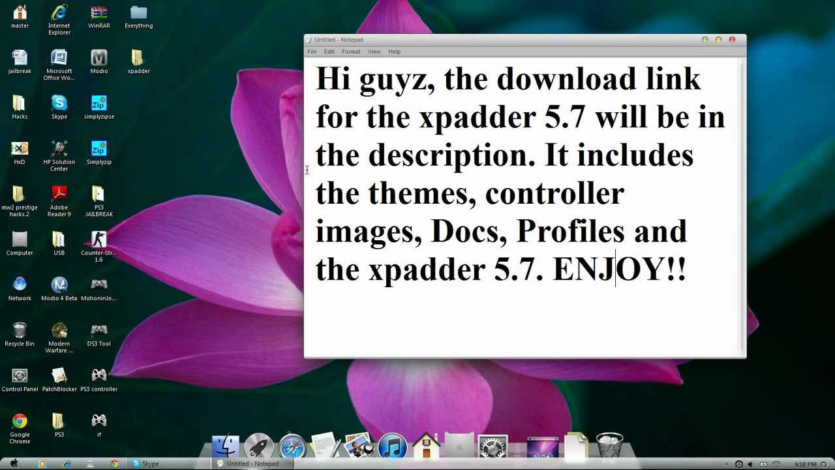Open the View menu in Notepad
This screenshot has width=835, height=470.
click(374, 52)
